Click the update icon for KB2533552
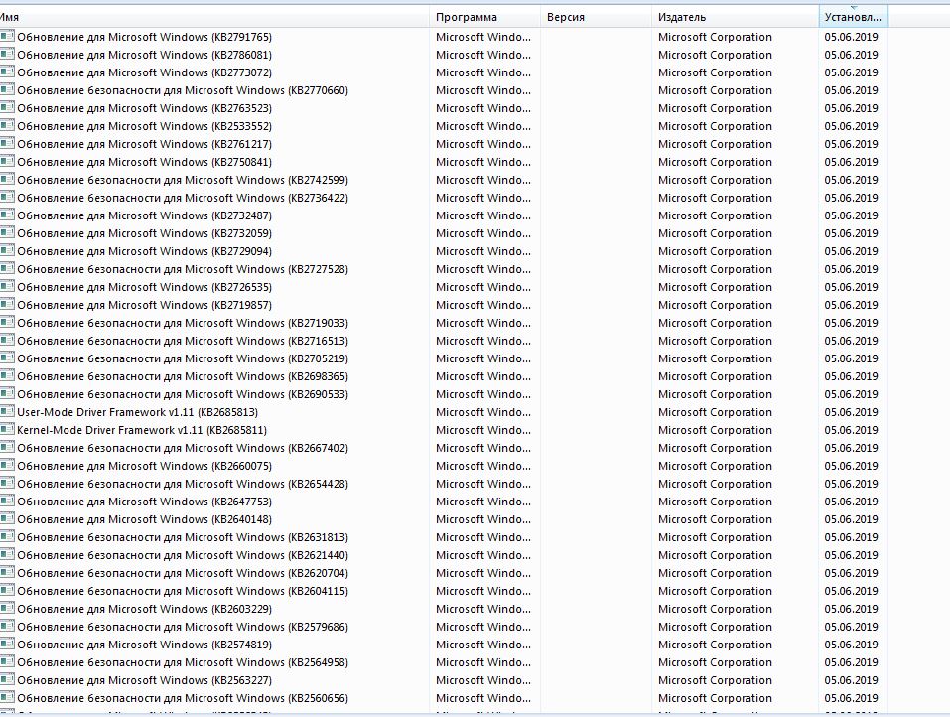This screenshot has width=950, height=717. coord(7,125)
